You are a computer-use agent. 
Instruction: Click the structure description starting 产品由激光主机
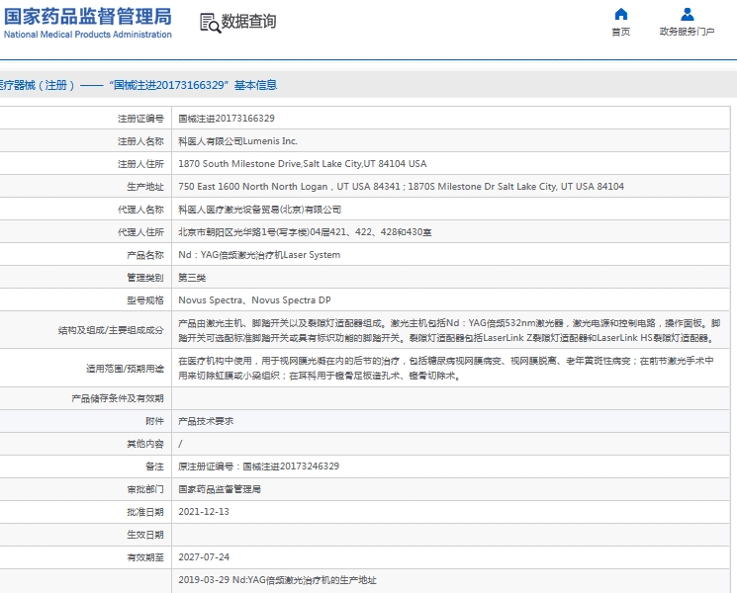pos(449,330)
